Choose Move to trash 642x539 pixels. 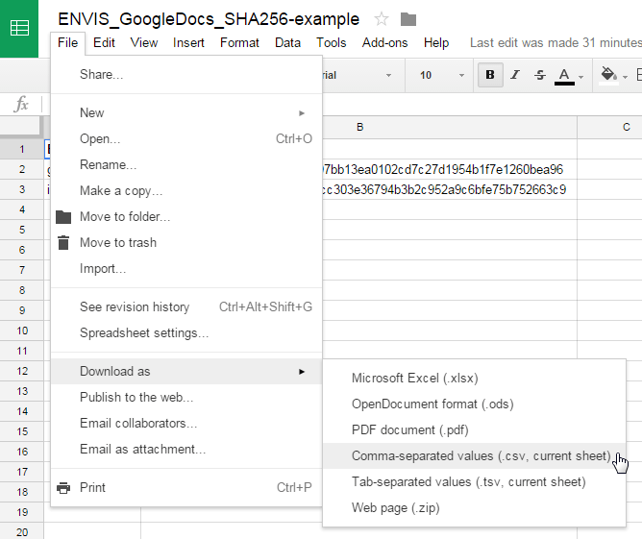point(186,242)
